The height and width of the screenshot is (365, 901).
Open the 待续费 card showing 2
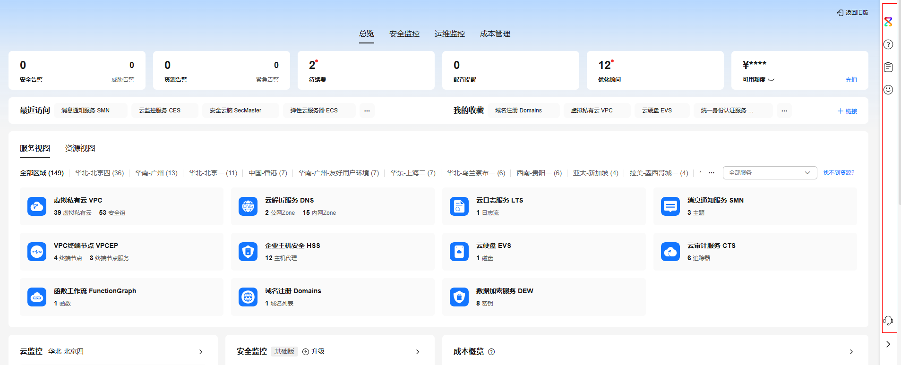click(x=366, y=70)
